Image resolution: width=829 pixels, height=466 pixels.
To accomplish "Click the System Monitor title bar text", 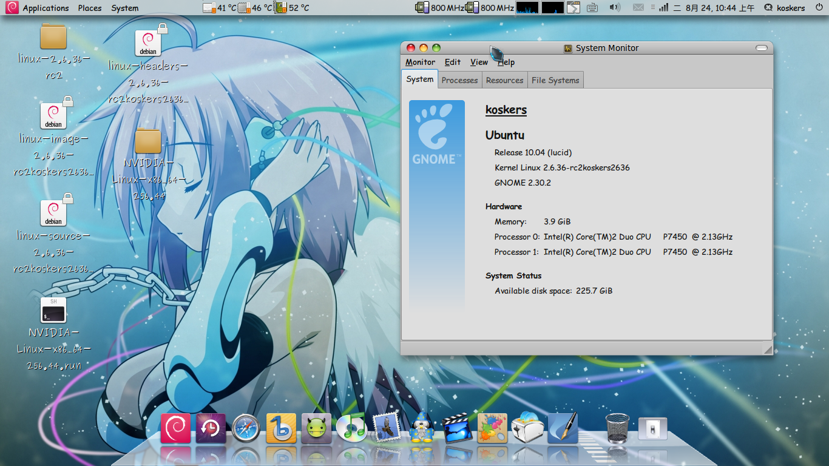I will click(607, 48).
